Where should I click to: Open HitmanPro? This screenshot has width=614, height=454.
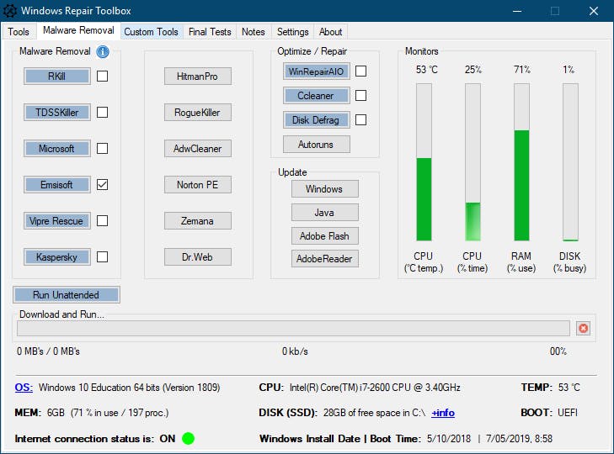(198, 76)
